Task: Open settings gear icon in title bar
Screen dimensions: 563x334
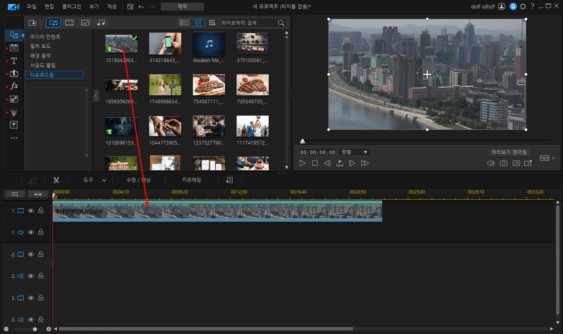Action: pyautogui.click(x=523, y=6)
